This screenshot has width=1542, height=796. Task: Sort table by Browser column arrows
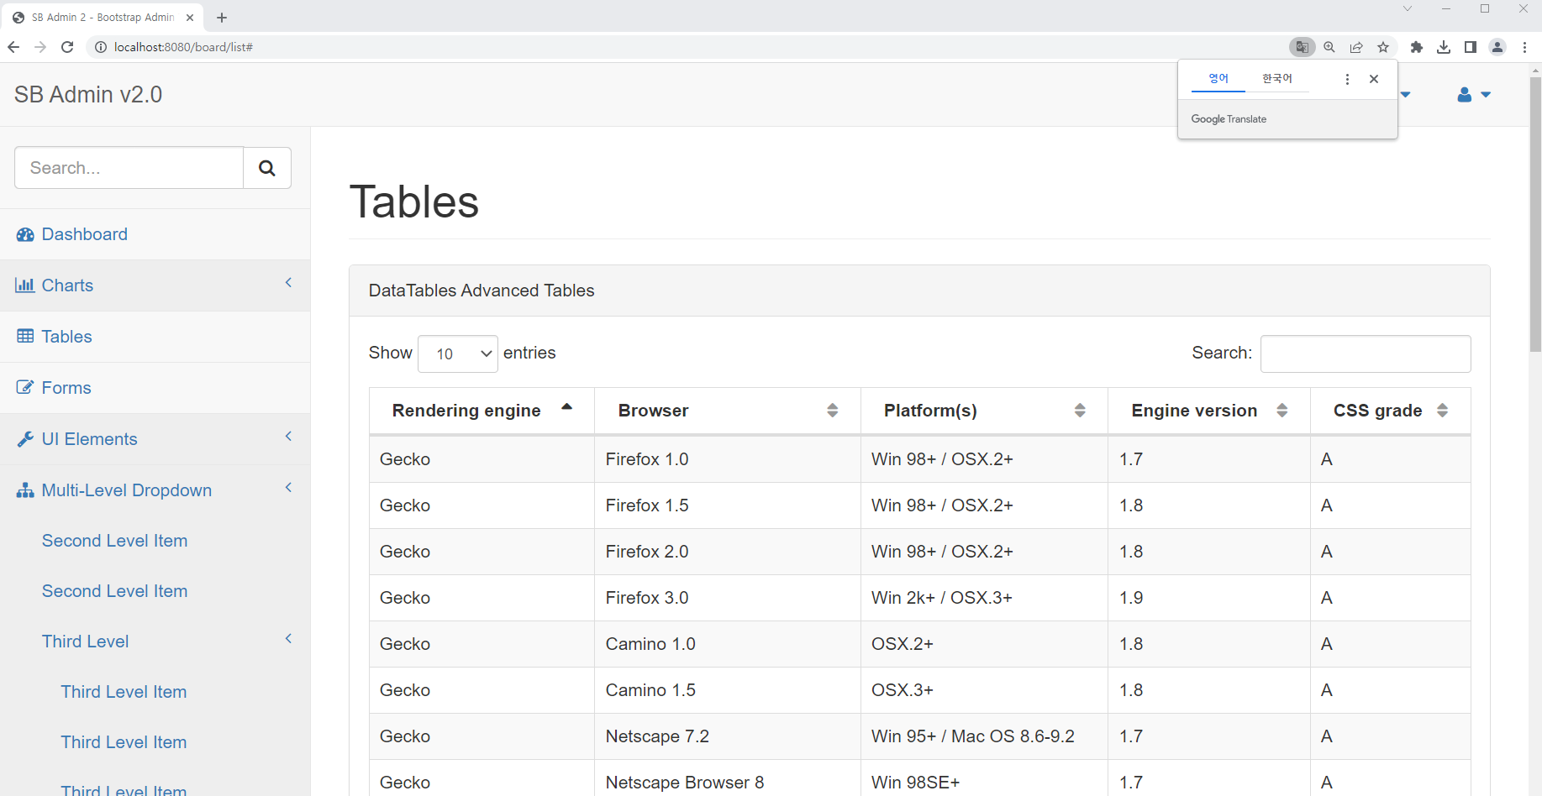pos(833,411)
